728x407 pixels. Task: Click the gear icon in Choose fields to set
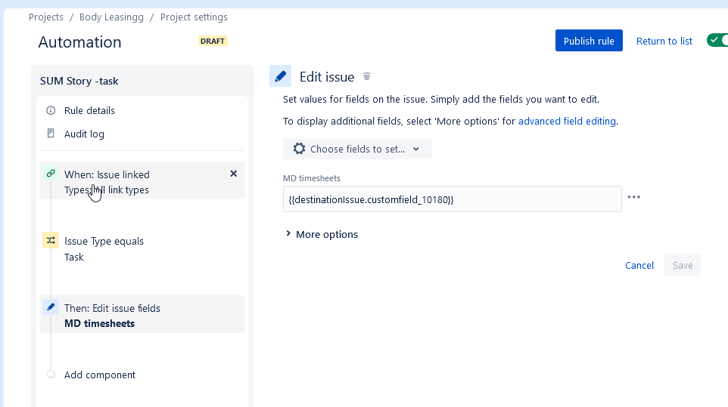[299, 149]
